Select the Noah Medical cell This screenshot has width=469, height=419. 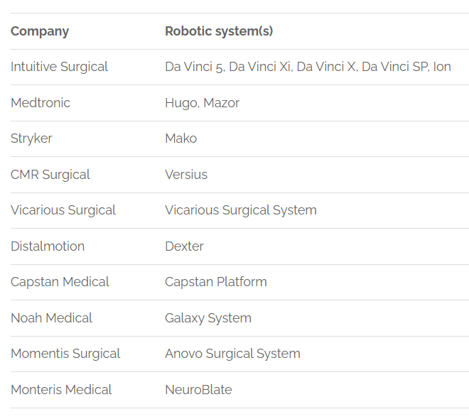51,318
